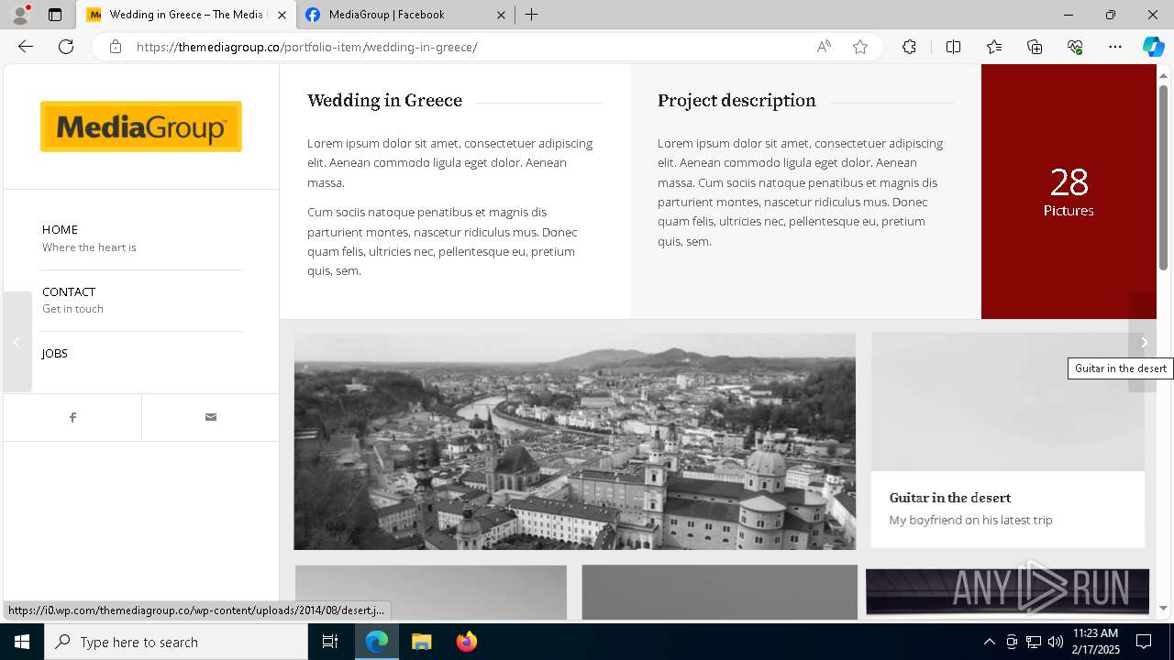Open the black-and-white city aerial photo
Image resolution: width=1174 pixels, height=660 pixels.
coord(574,441)
